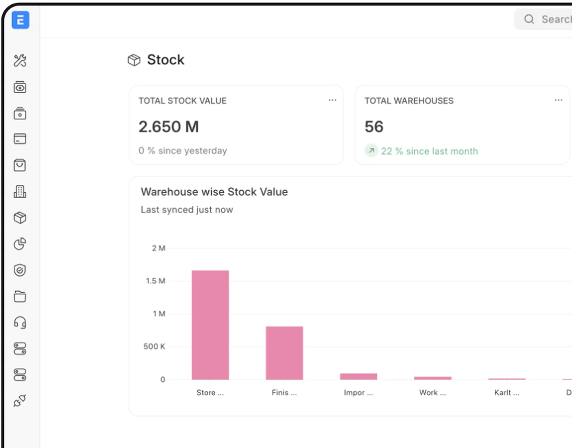The height and width of the screenshot is (448, 572).
Task: Click the blue ERPNext logo icon
Action: point(20,20)
